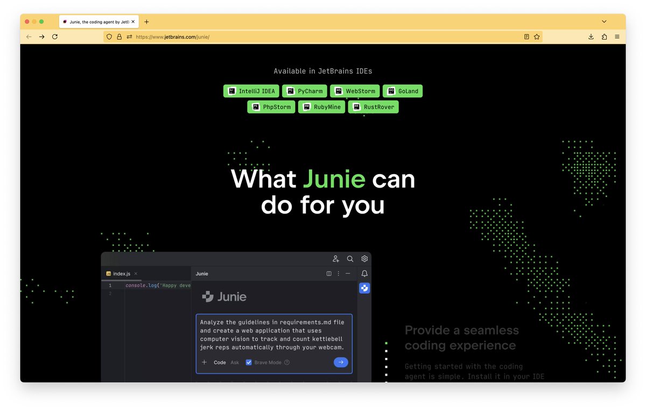Open the IDE settings gear icon
Image resolution: width=646 pixels, height=409 pixels.
(364, 259)
